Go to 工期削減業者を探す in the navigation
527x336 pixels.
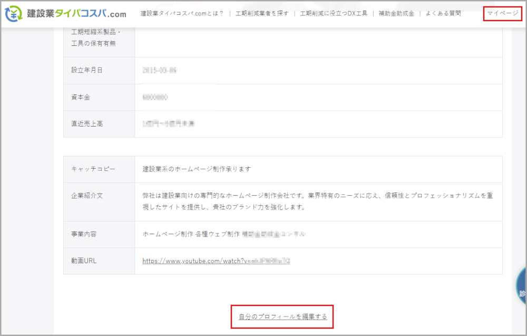click(262, 14)
